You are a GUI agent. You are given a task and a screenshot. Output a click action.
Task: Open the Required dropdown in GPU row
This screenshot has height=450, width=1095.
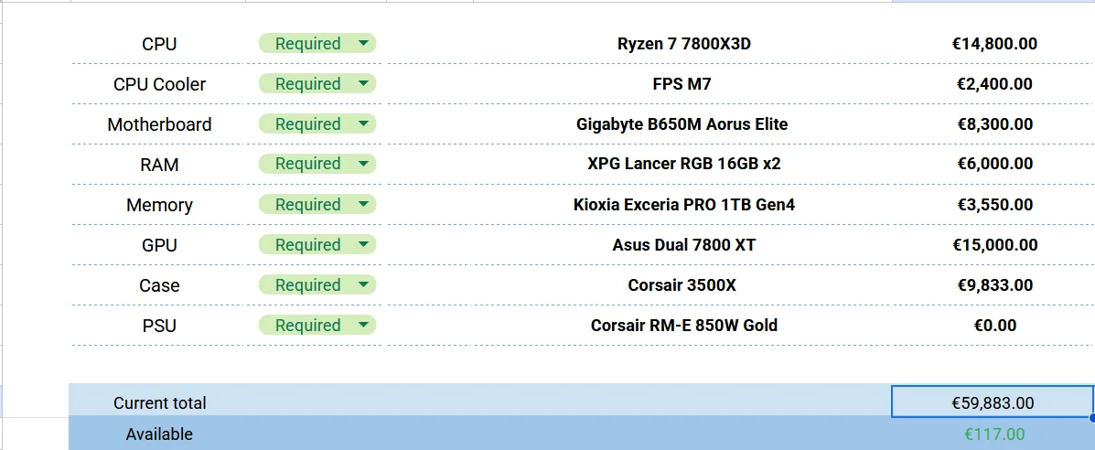(x=317, y=245)
